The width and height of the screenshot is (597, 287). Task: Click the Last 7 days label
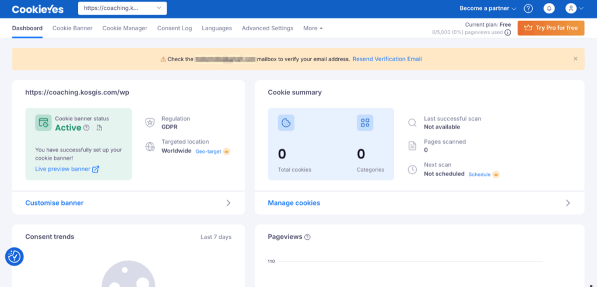coord(216,237)
